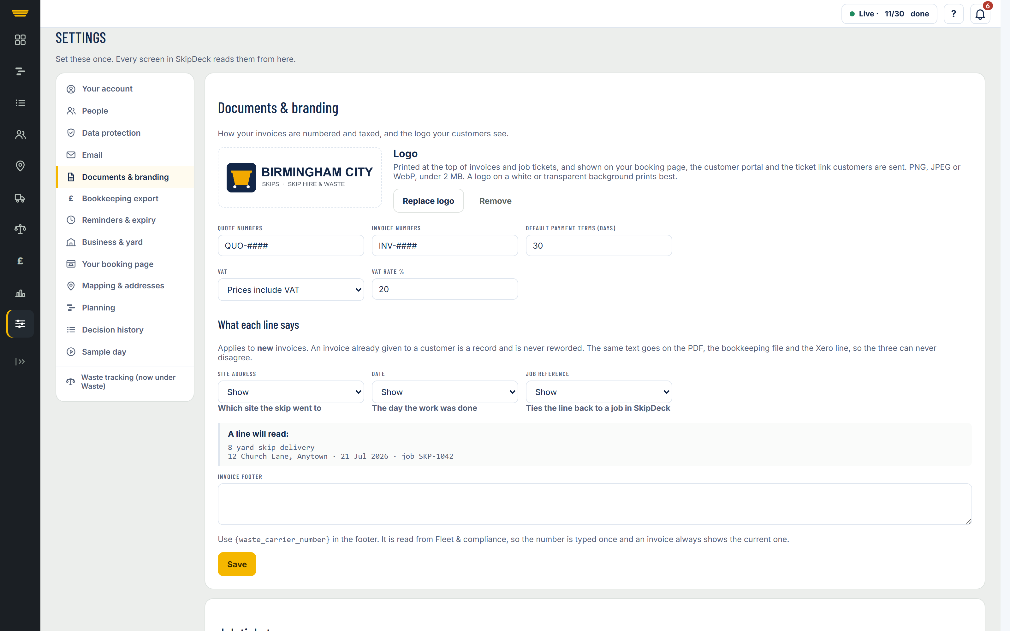Open the bar chart reports icon
Image resolution: width=1010 pixels, height=631 pixels.
[20, 293]
